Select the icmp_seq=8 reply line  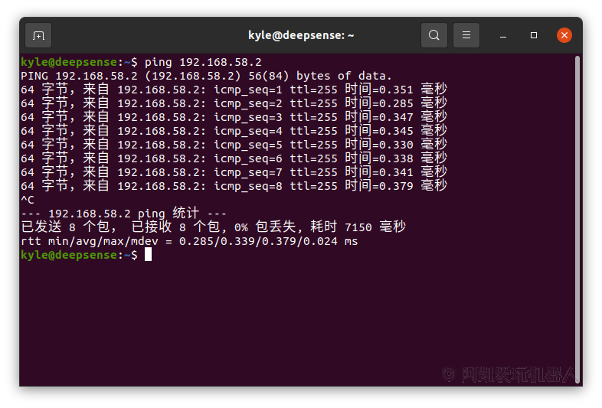pos(233,186)
